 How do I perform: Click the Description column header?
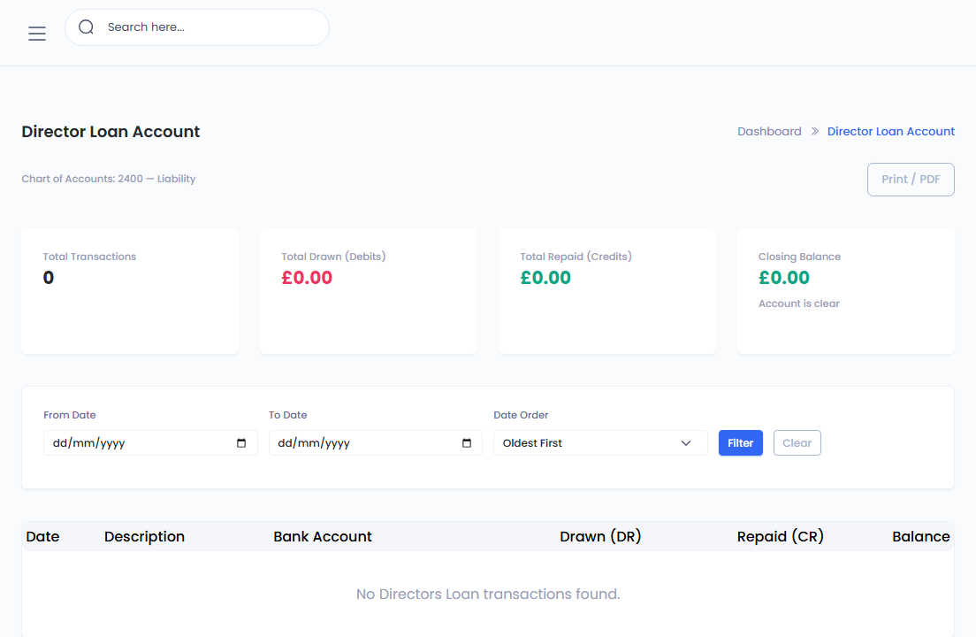tap(144, 537)
